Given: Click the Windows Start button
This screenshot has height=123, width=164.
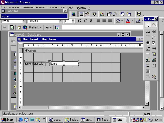Looking at the screenshot, I should (7, 120).
